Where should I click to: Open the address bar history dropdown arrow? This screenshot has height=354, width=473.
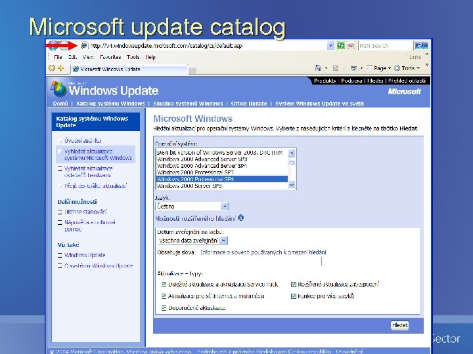point(330,46)
